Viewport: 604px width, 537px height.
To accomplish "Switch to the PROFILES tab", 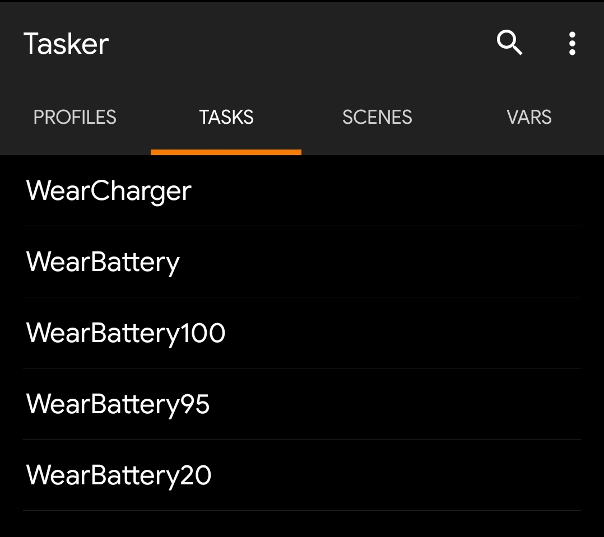I will coord(75,117).
